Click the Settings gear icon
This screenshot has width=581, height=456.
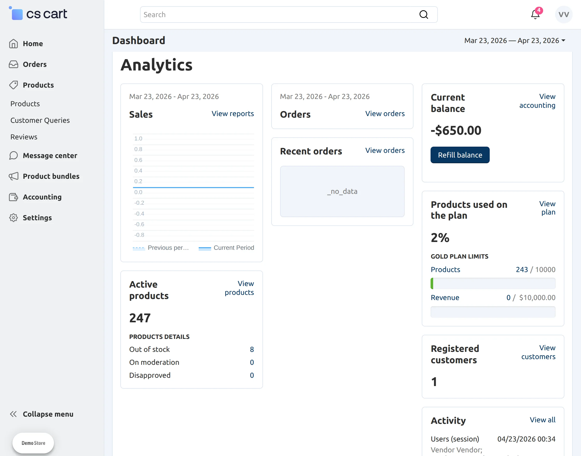coord(13,218)
